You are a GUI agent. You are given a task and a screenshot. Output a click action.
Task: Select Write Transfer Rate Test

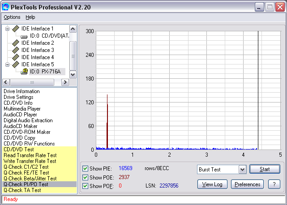coord(39,161)
